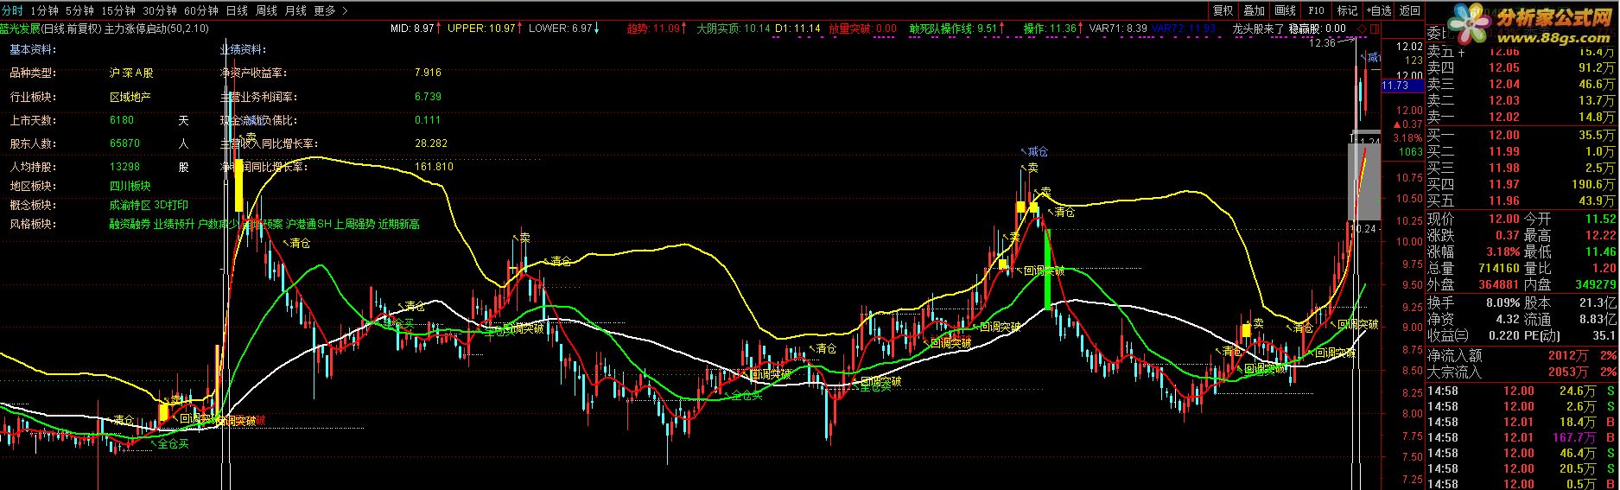Click the red diamond icon beside 稳赢股
Viewport: 1620px width, 490px height.
(1363, 29)
